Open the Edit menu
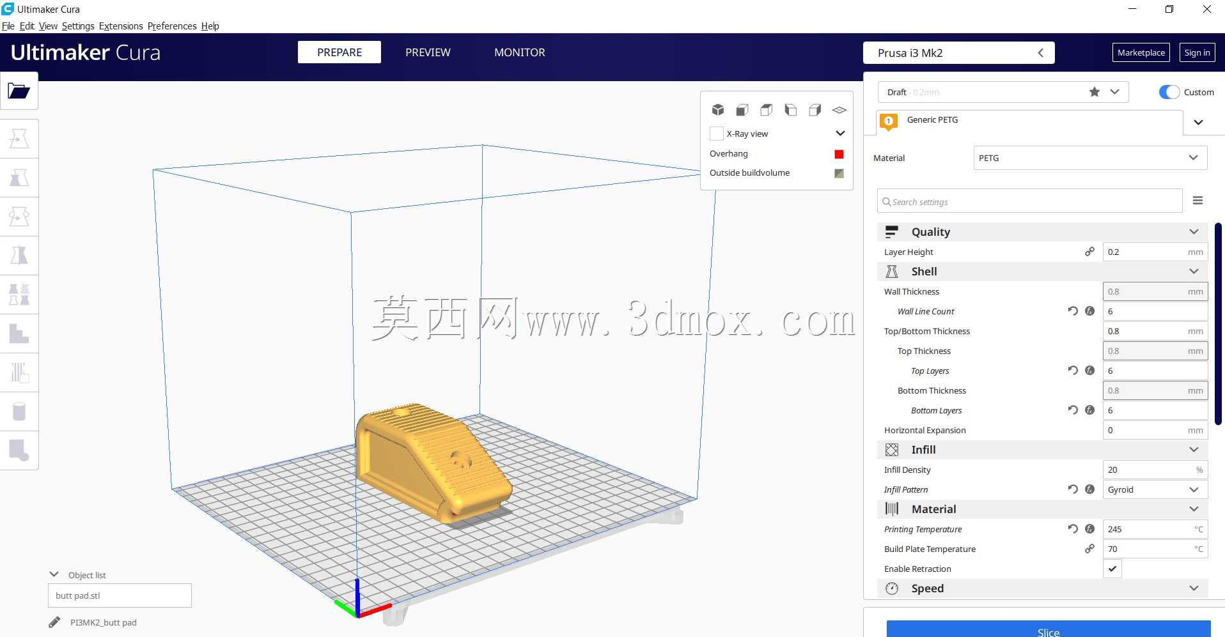 pyautogui.click(x=27, y=26)
